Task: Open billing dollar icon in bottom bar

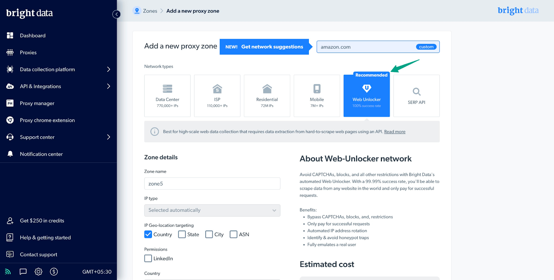Action: (54, 272)
